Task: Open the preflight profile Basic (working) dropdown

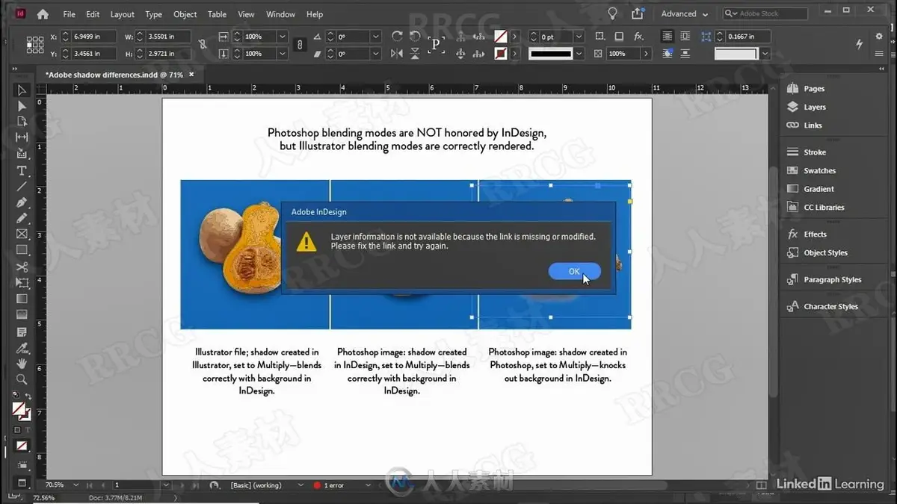Action: click(300, 485)
